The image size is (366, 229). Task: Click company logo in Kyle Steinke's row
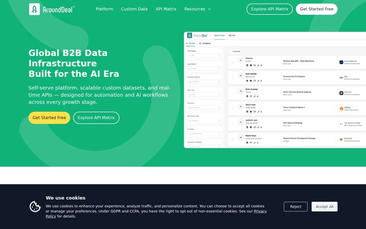click(341, 77)
